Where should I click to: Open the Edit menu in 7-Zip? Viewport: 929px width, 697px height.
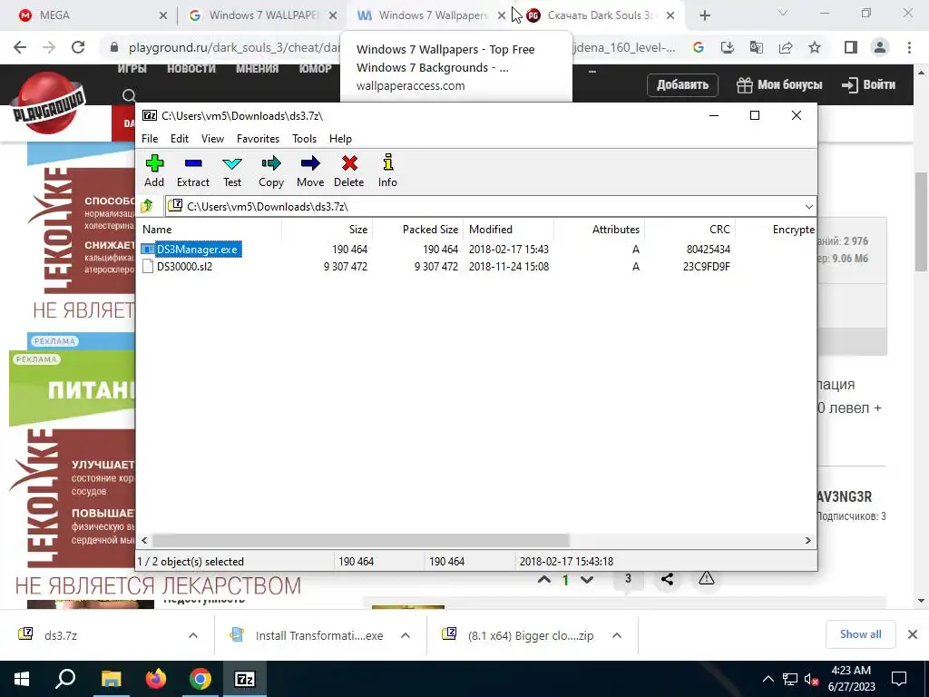(x=180, y=139)
